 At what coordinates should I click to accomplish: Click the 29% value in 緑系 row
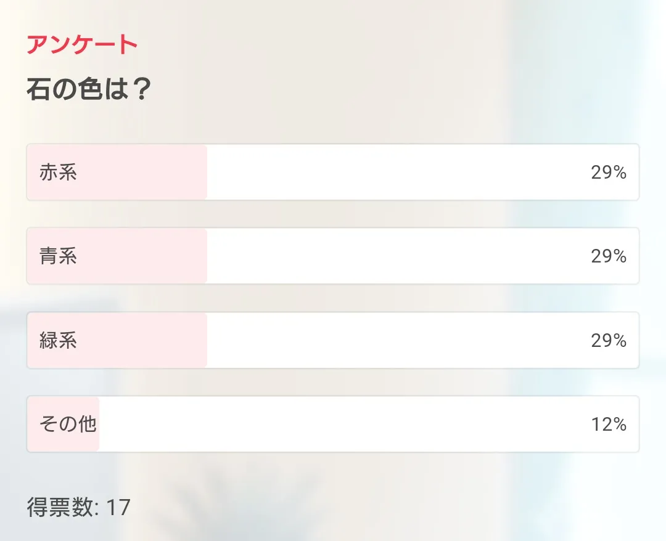(x=609, y=340)
